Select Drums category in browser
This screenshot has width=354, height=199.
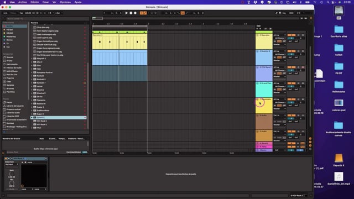(x=9, y=61)
